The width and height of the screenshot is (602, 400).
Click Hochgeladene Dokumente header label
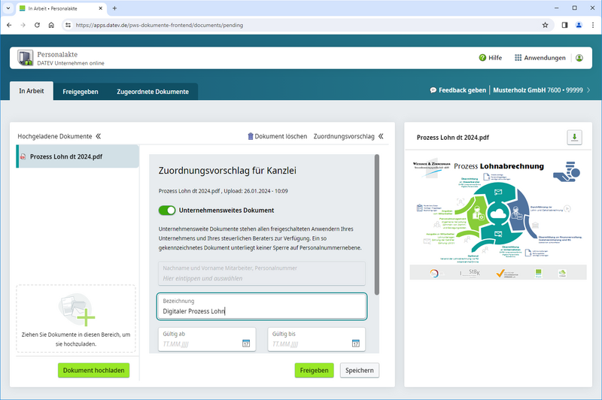click(55, 136)
